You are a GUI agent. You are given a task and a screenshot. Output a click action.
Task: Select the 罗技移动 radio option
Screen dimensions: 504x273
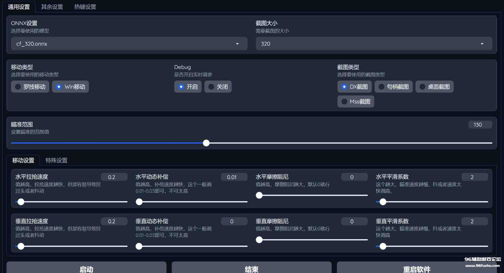[30, 87]
